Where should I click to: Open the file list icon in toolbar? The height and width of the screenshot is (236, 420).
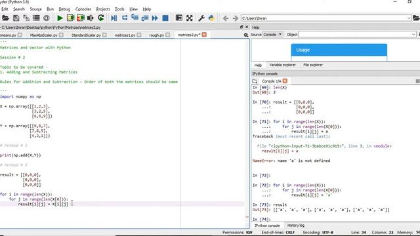(36, 18)
